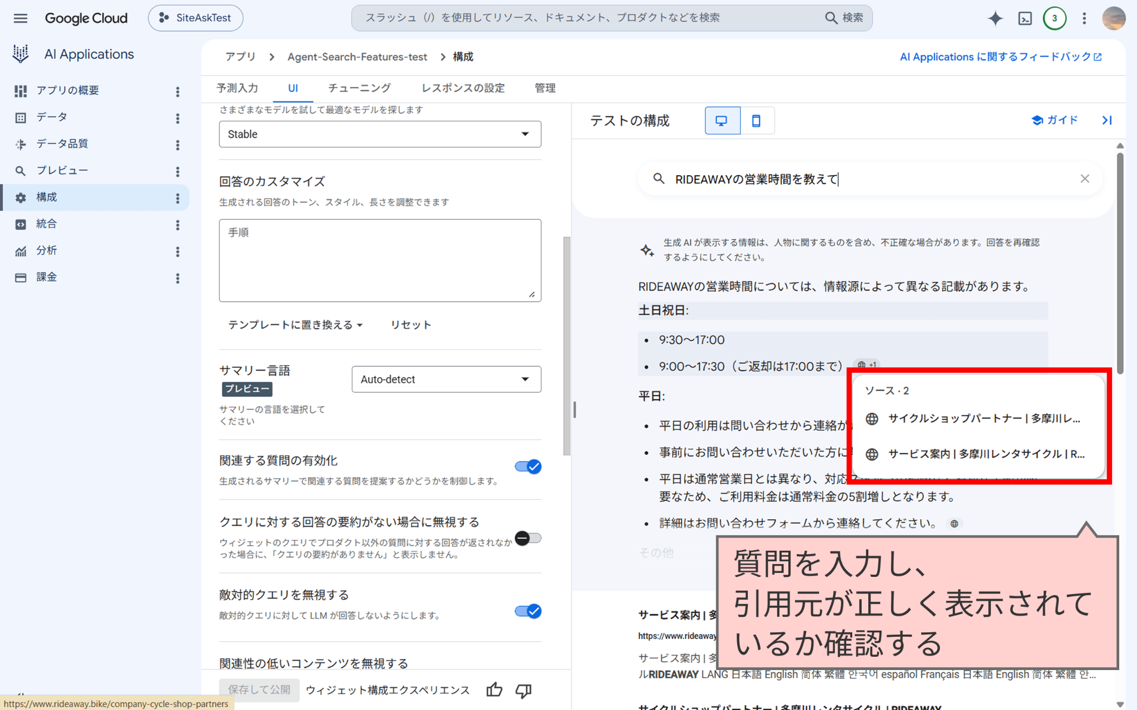Click the configuration pane scrollbar thumb
Image resolution: width=1137 pixels, height=710 pixels.
[566, 346]
